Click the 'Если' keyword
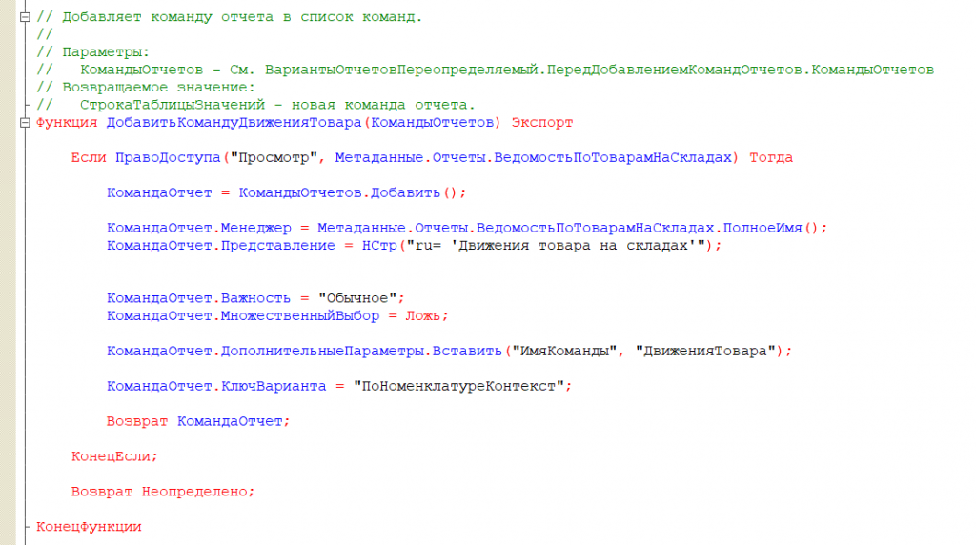The width and height of the screenshot is (976, 545). pos(89,157)
